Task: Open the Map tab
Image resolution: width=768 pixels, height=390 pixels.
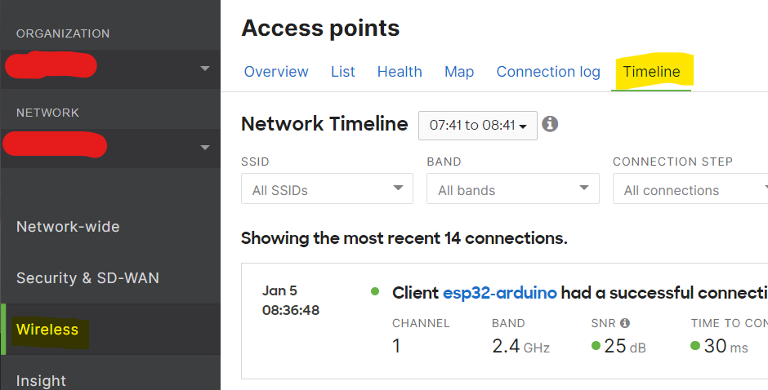Action: pos(459,72)
